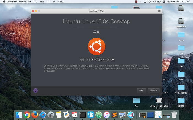Viewport: 193px width, 120px height.
Task: Open the 도움말 menu
Action: tap(60, 2)
